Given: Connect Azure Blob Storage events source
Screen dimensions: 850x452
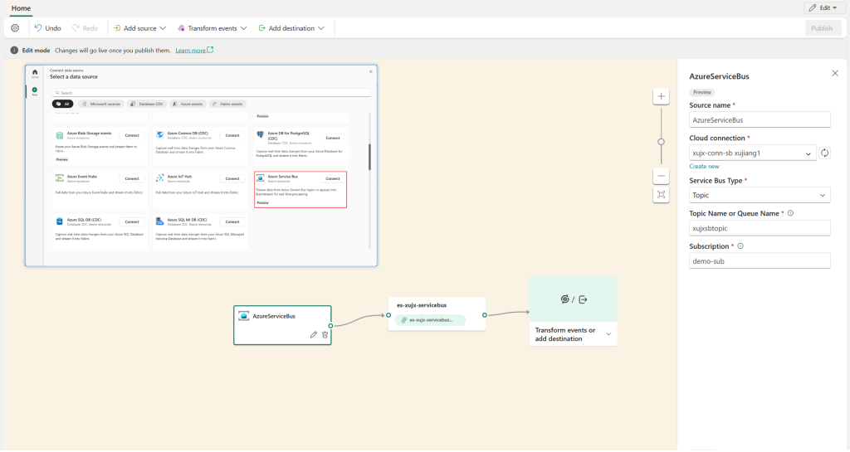Looking at the screenshot, I should [x=132, y=135].
